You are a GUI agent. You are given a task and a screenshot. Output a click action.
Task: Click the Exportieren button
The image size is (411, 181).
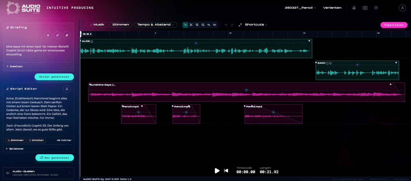[394, 25]
